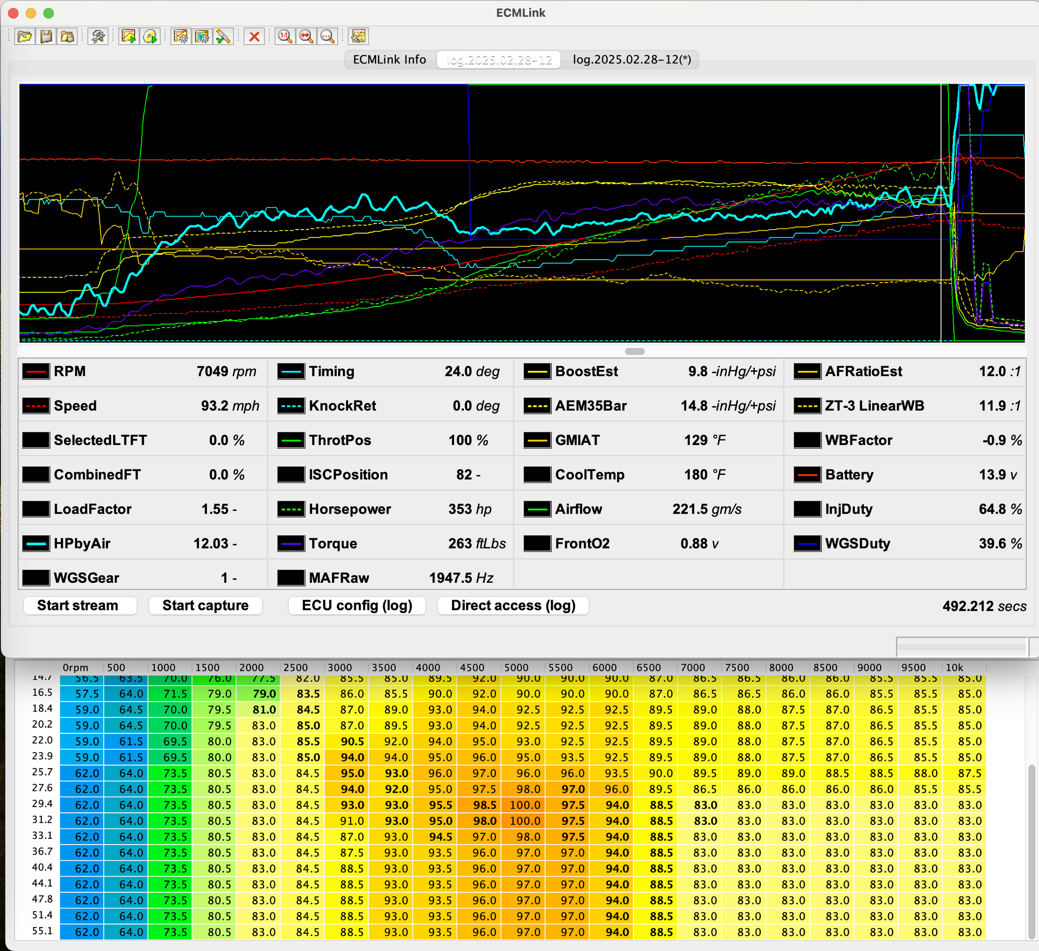Click the 7000 column header in the table
Image resolution: width=1039 pixels, height=951 pixels.
[693, 668]
